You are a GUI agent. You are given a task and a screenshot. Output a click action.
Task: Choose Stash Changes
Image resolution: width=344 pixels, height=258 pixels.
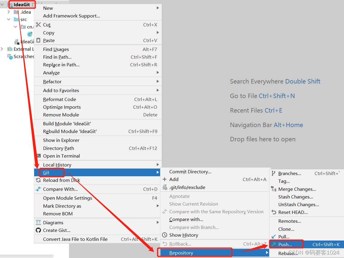307,197
